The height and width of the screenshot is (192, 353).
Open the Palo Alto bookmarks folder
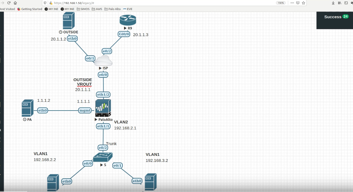pos(112,9)
